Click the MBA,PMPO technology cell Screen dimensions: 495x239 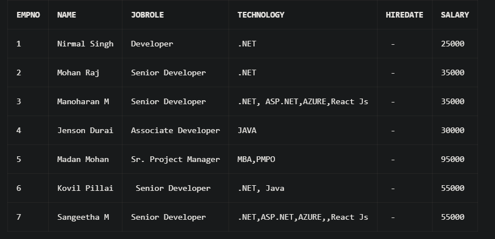tap(256, 159)
